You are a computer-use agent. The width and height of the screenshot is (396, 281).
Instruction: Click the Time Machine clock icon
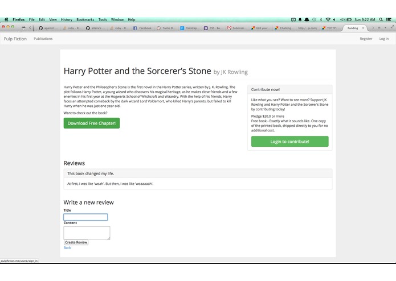point(314,19)
